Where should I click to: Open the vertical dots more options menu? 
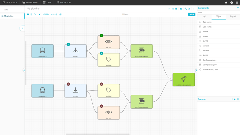(x=194, y=9)
